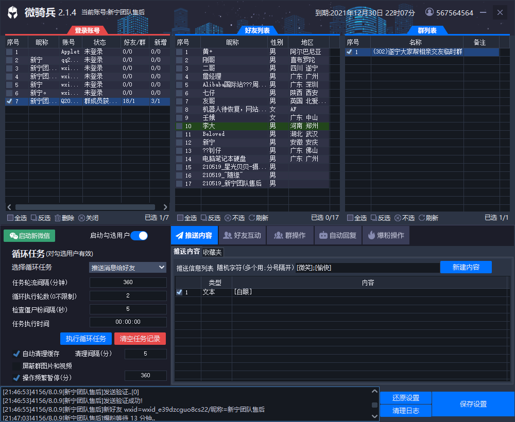Click the 保存设置 button
This screenshot has width=515, height=422.
pos(473,404)
